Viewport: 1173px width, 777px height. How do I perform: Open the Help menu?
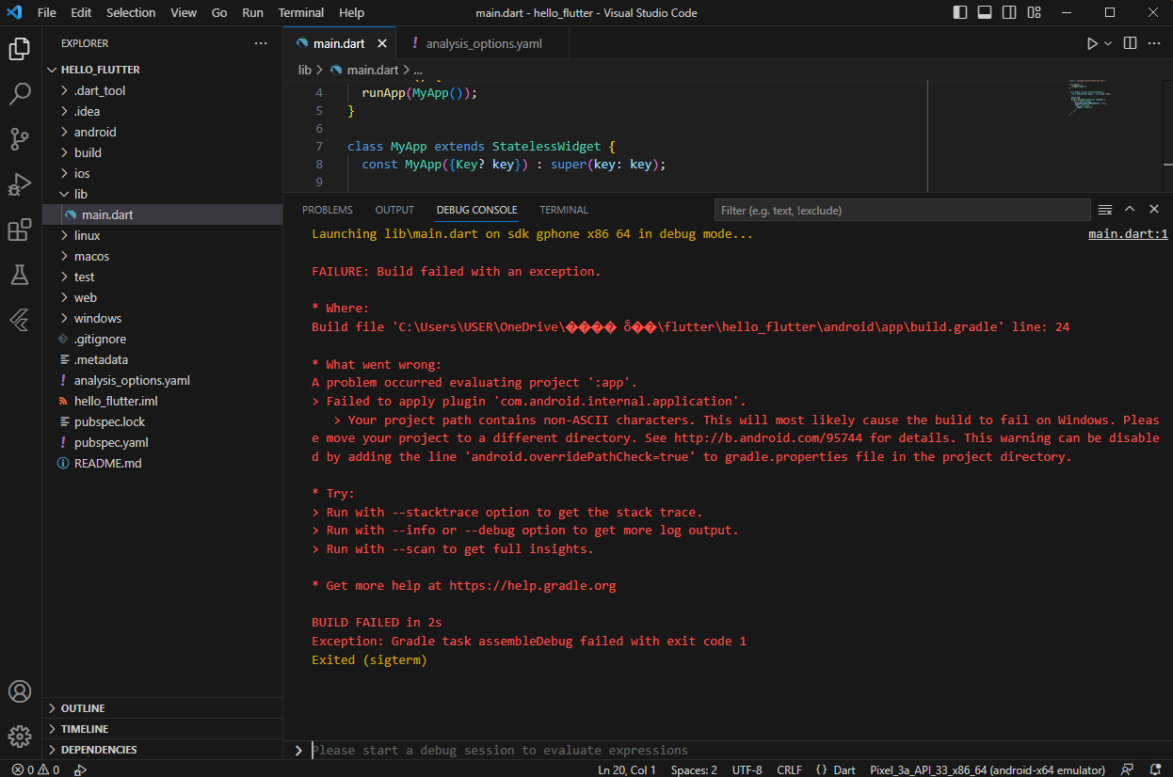[x=351, y=12]
